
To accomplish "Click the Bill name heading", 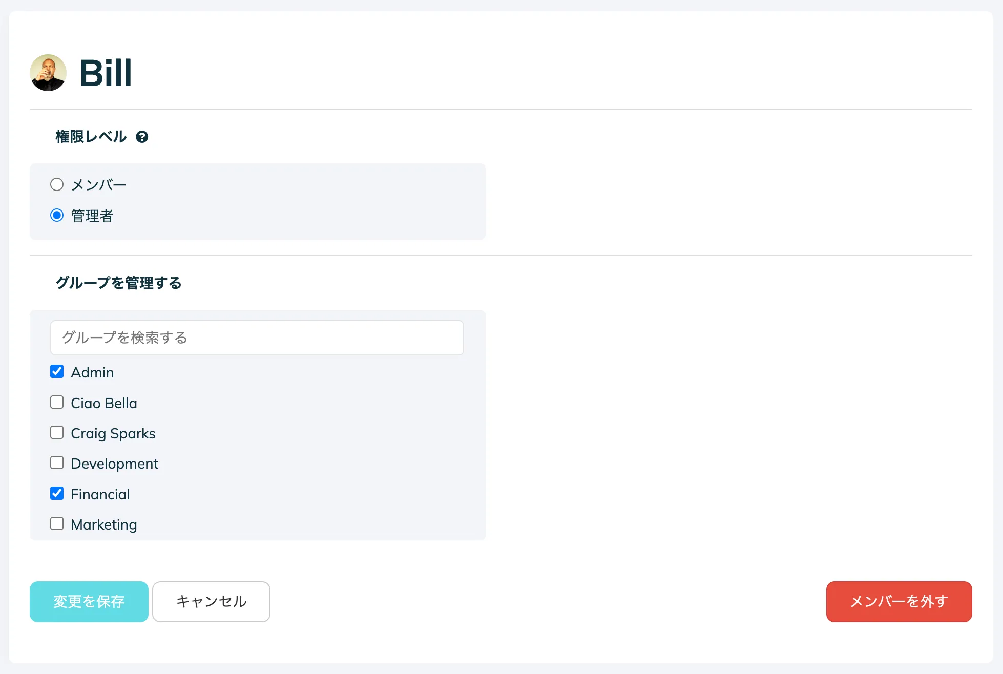I will (x=106, y=73).
